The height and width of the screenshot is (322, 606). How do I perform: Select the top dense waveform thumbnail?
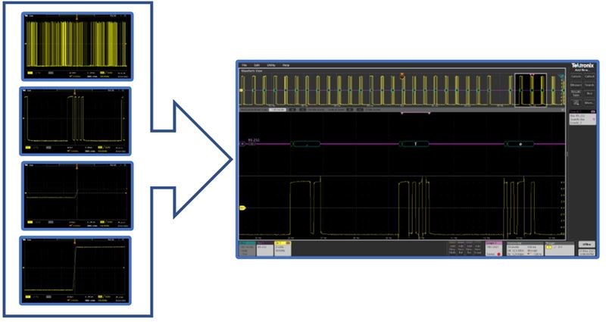[x=78, y=45]
